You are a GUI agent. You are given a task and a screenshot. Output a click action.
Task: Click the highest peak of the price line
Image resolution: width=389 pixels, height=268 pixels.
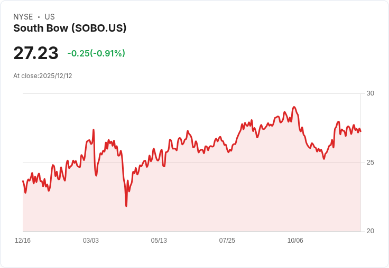294,107
